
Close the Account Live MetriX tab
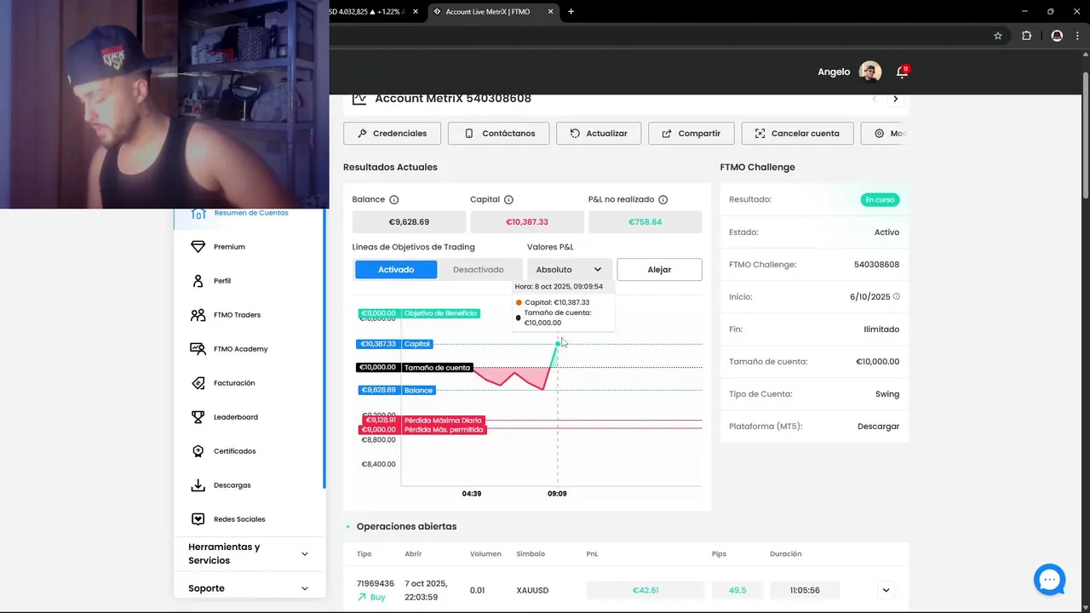[551, 12]
